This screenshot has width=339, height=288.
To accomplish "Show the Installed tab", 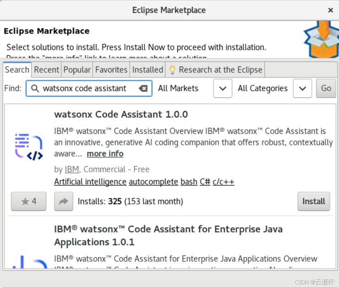I will (148, 70).
